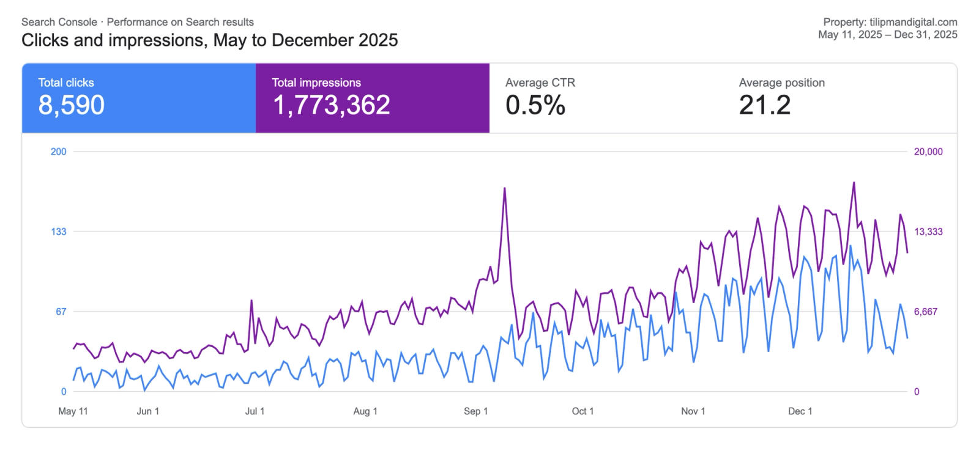Click the purple "20,000" impressions axis label
Viewport: 979px width, 462px height.
coord(928,152)
